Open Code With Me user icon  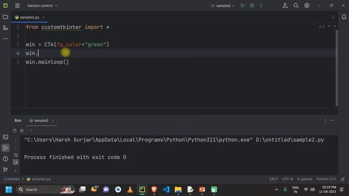(285, 5)
